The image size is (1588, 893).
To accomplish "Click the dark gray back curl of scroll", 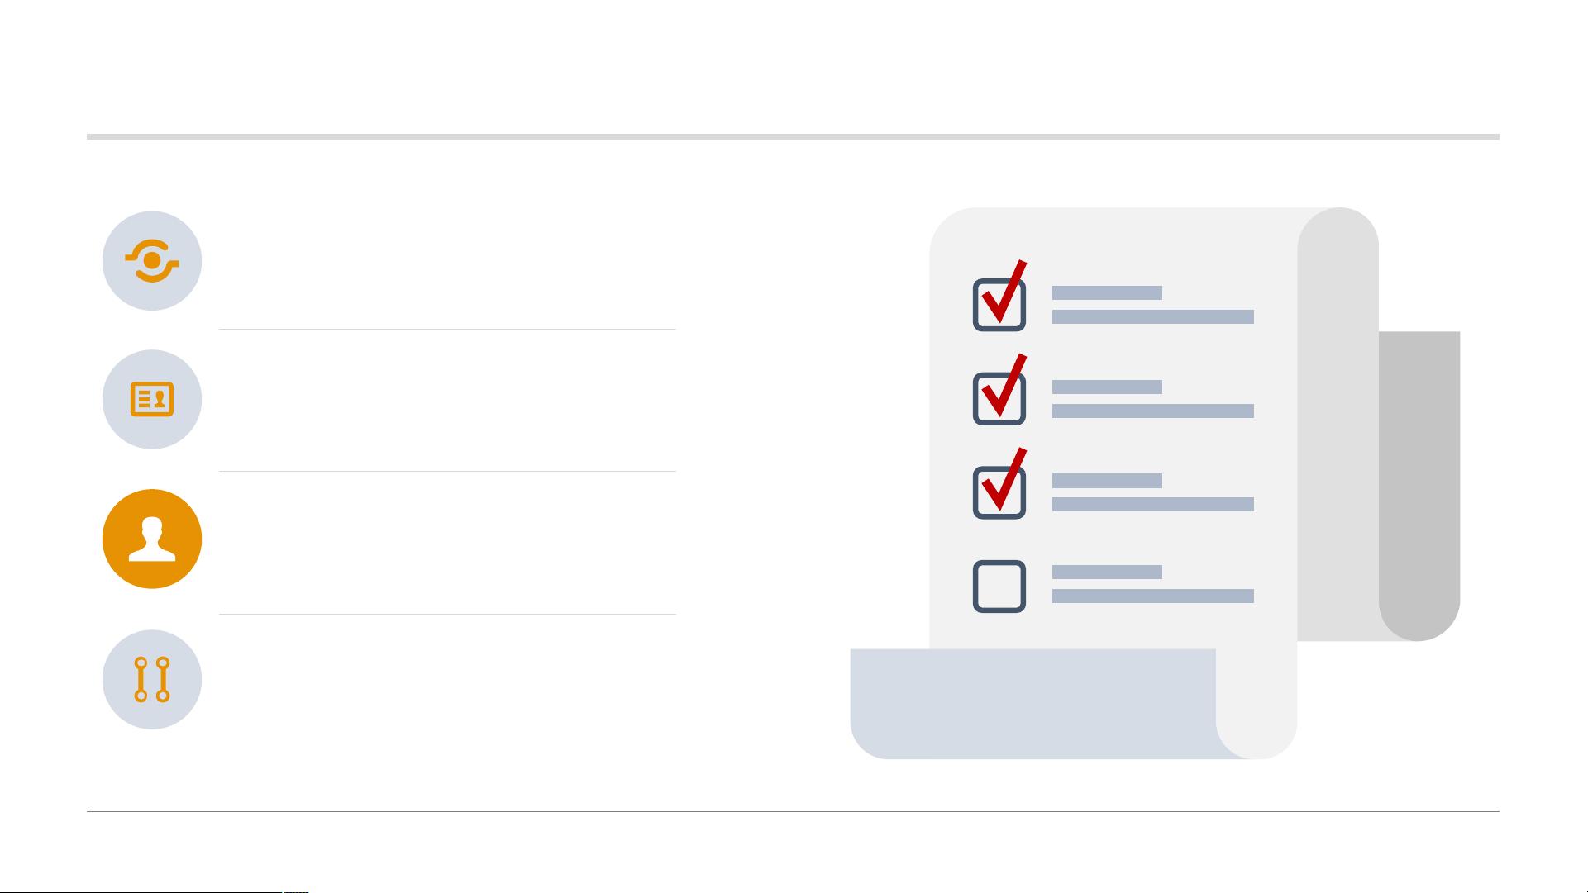I will [x=1419, y=486].
